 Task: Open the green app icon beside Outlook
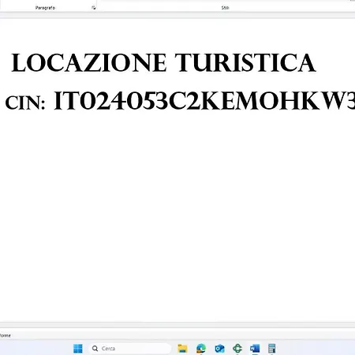coord(237,349)
